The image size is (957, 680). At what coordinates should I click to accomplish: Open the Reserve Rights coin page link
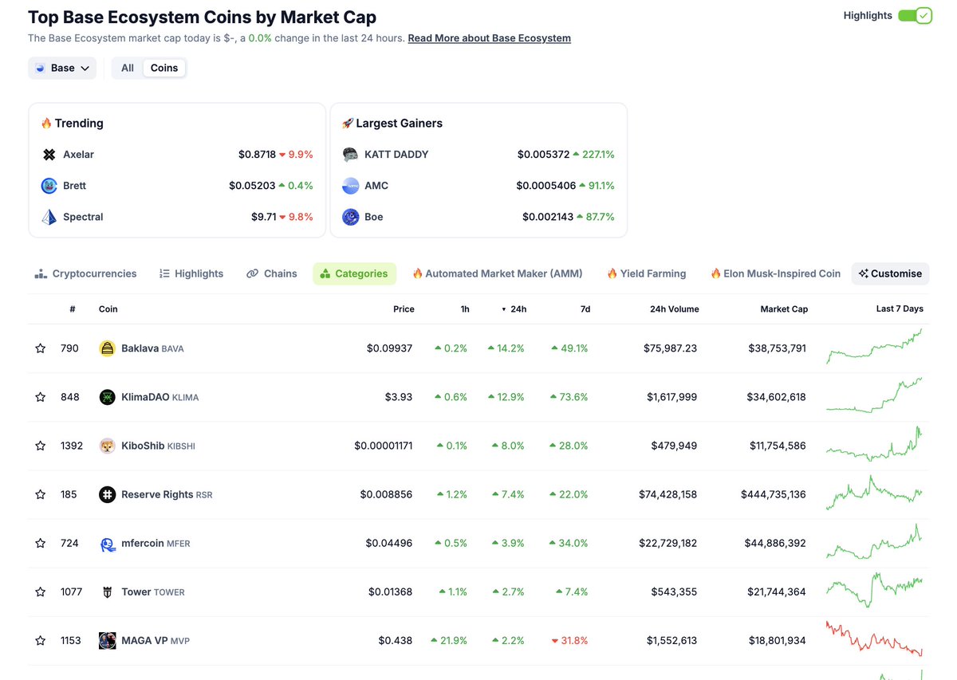(x=167, y=494)
